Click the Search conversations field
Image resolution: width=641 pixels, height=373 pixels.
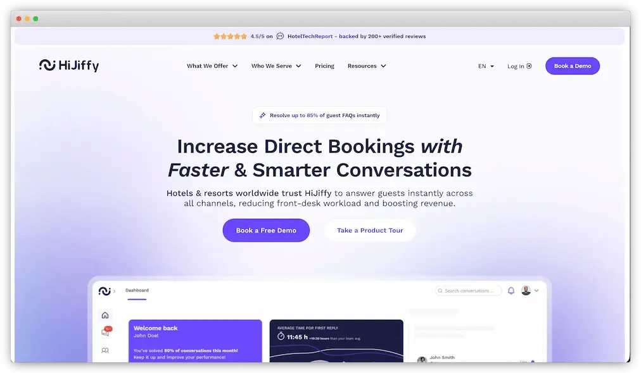click(x=469, y=291)
